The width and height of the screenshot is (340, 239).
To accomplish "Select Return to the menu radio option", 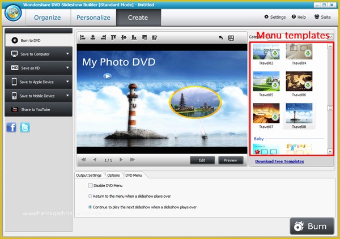I will coord(90,196).
